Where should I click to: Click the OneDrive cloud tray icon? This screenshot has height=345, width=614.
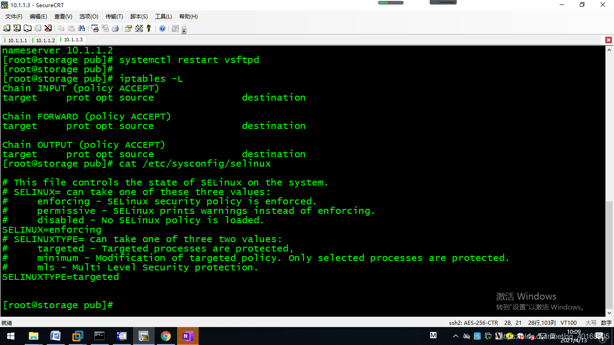click(x=467, y=336)
